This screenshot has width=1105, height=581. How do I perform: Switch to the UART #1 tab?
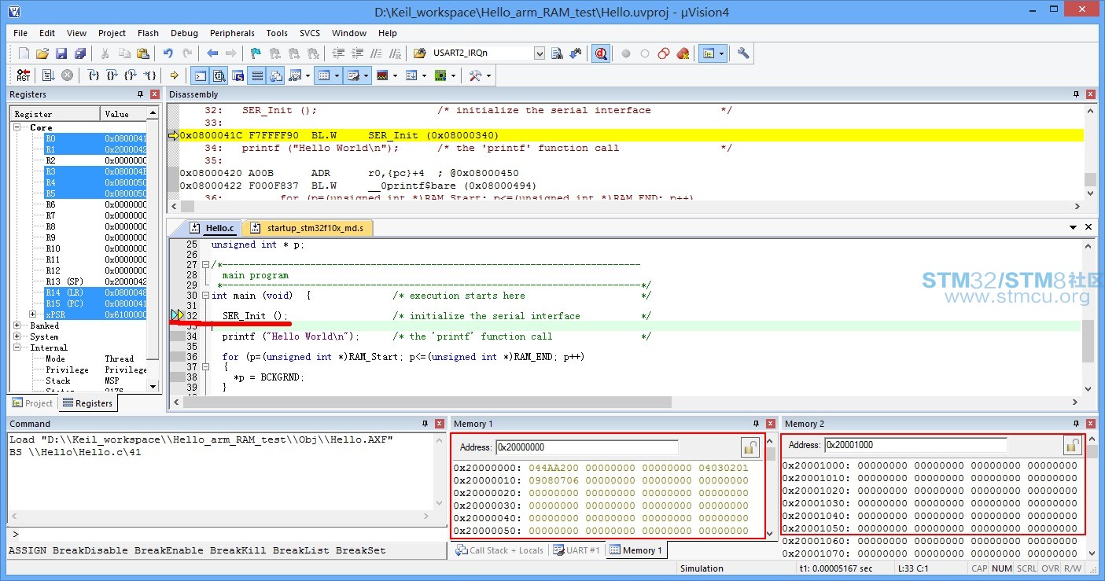pyautogui.click(x=576, y=550)
